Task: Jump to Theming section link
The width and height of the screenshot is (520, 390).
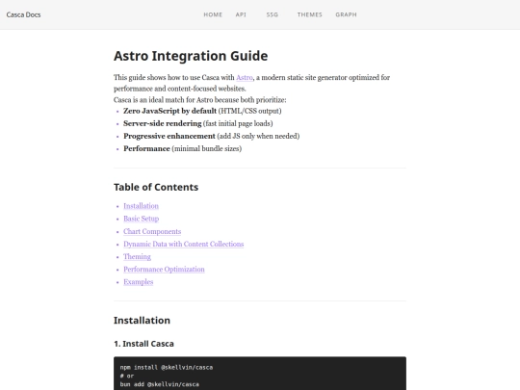Action: [x=137, y=257]
